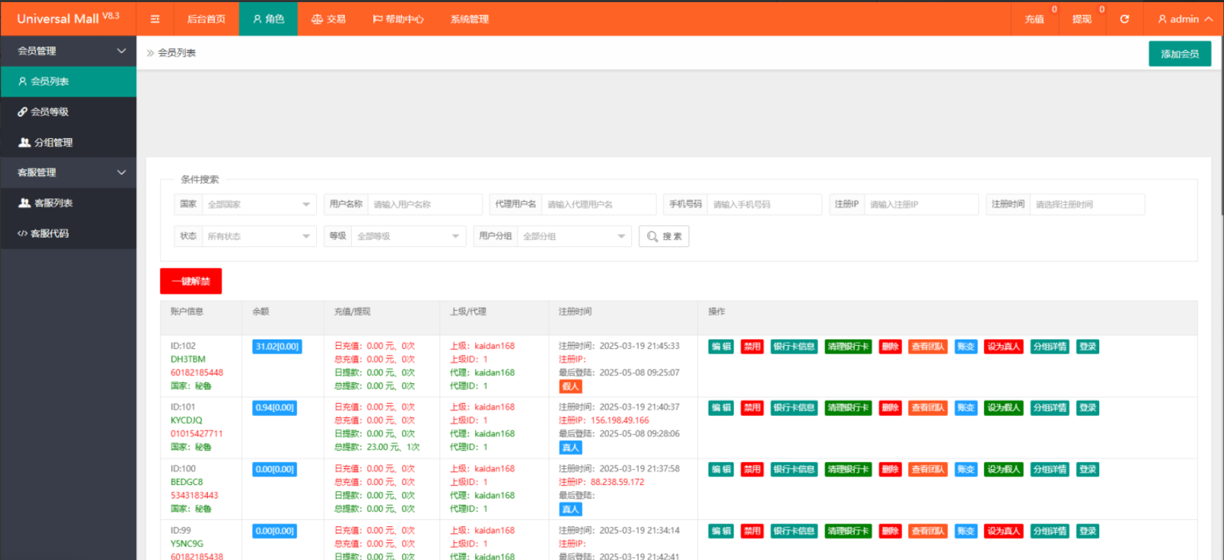Click 分组详情 for user ID:99
1224x560 pixels.
click(x=1049, y=531)
